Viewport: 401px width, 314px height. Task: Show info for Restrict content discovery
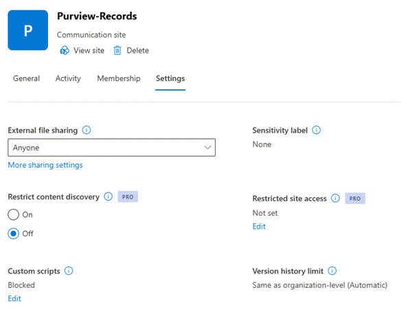(108, 197)
